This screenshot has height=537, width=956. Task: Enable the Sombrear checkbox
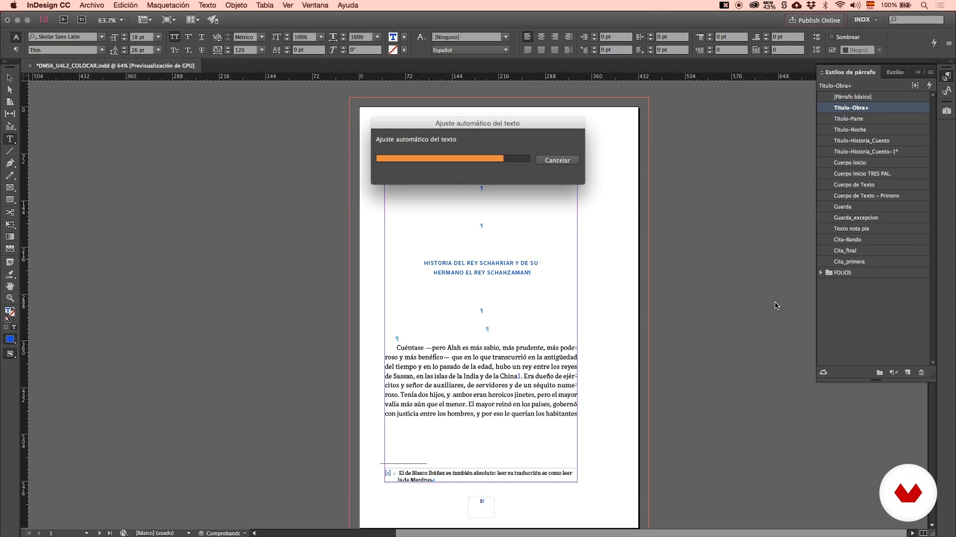(831, 37)
